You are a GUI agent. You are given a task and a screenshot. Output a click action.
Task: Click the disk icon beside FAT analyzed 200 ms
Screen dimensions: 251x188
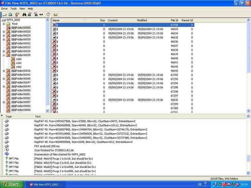pyautogui.click(x=7, y=146)
